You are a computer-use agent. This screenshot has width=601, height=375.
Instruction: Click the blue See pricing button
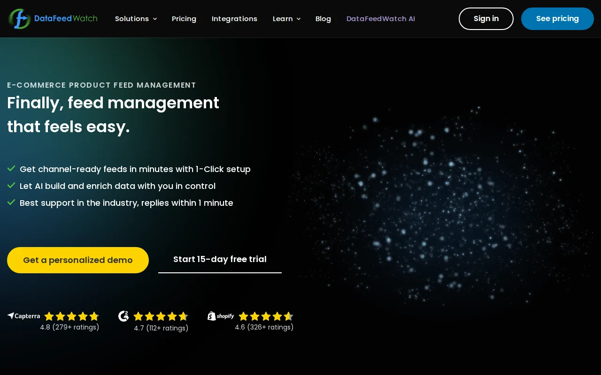(557, 19)
